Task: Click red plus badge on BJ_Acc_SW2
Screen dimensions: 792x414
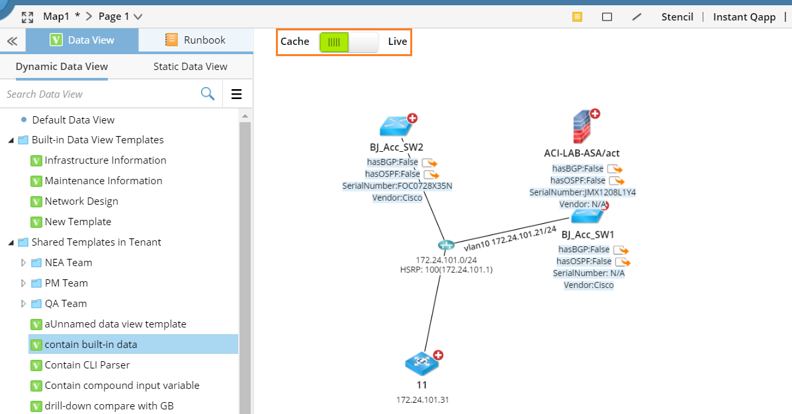Action: [x=413, y=118]
